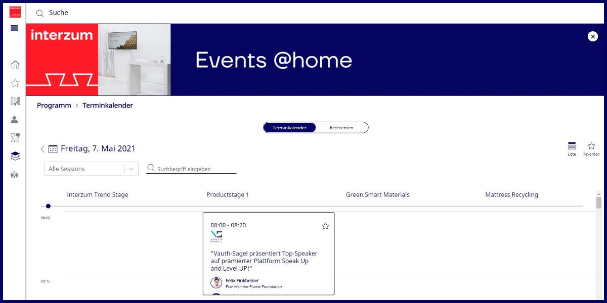Viewport: 607px width, 303px height.
Task: Select Mattress Recycling column header
Action: pyautogui.click(x=512, y=194)
